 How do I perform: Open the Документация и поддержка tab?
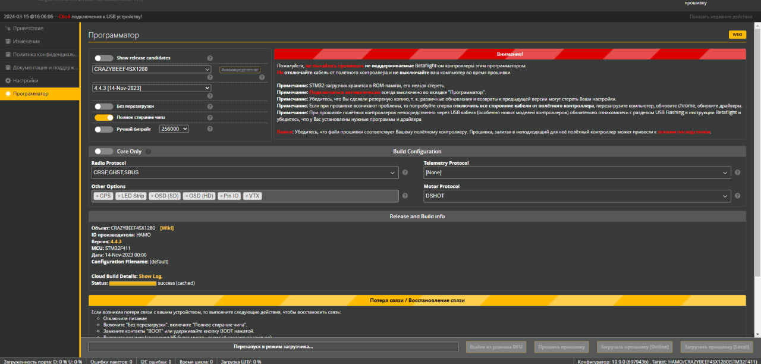point(40,67)
